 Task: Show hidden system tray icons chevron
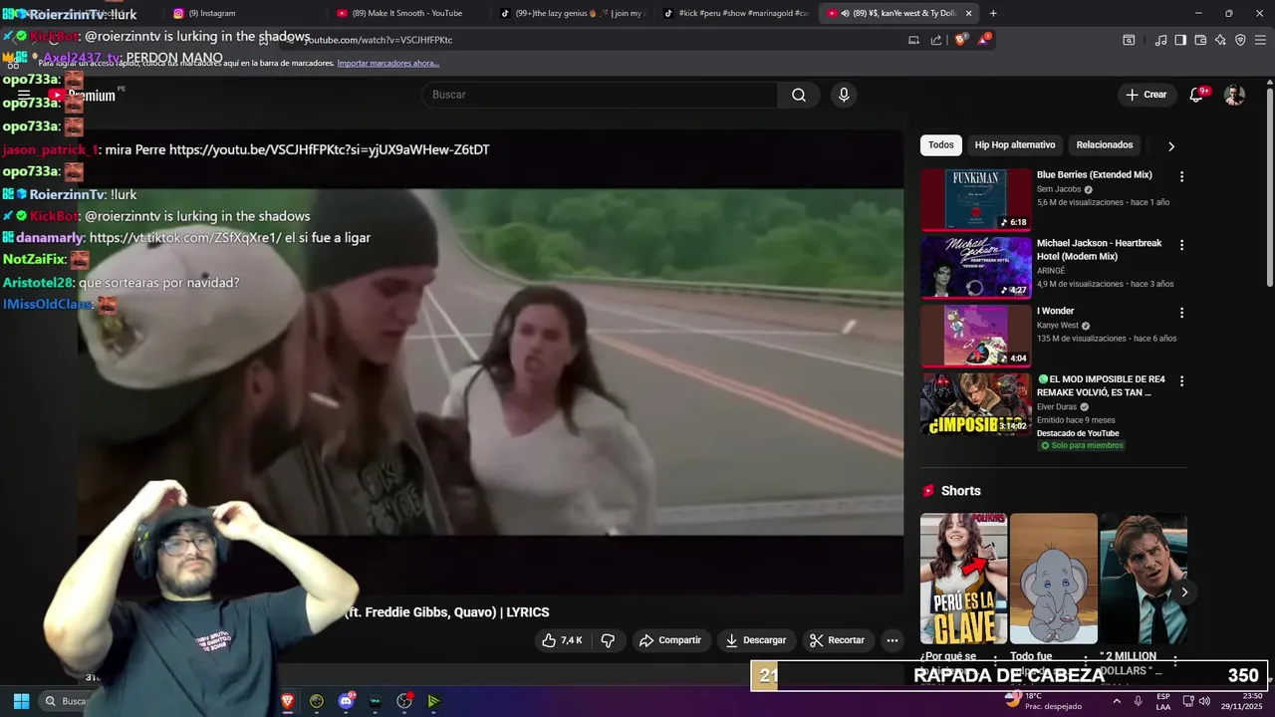tap(1117, 701)
